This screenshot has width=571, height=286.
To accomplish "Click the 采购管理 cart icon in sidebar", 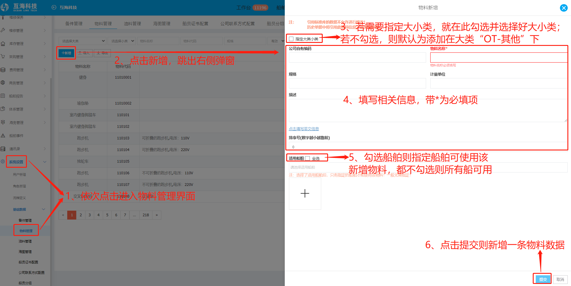I will coord(3,57).
